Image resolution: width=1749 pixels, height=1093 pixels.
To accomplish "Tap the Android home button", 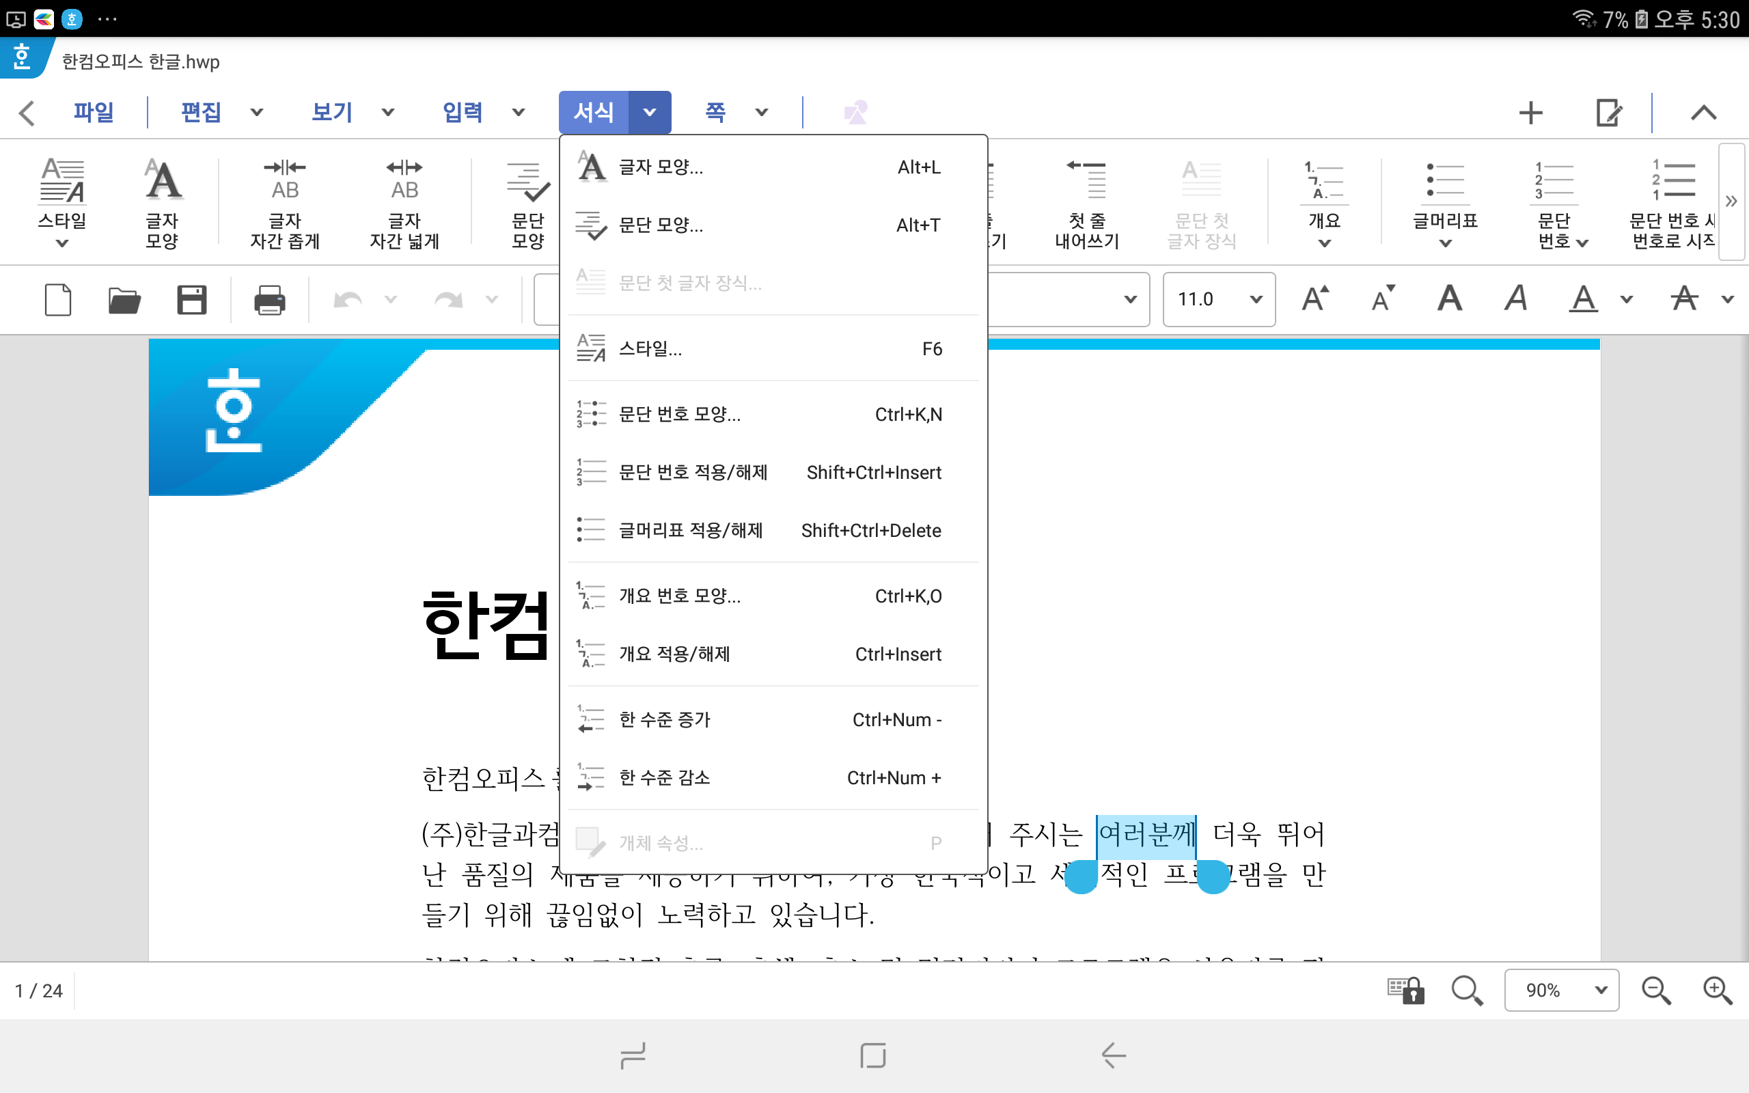I will pos(873,1055).
